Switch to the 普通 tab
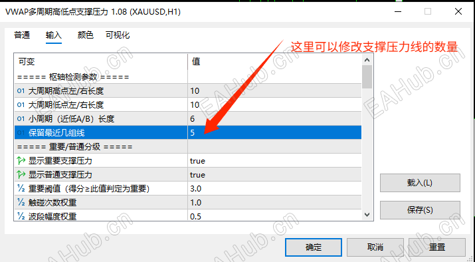The height and width of the screenshot is (262, 475). (x=22, y=35)
